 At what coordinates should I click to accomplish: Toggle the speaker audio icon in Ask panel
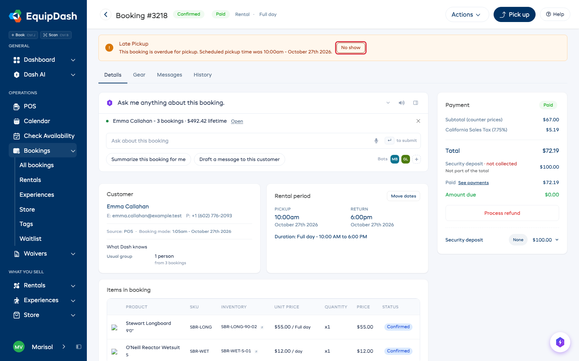pos(401,103)
